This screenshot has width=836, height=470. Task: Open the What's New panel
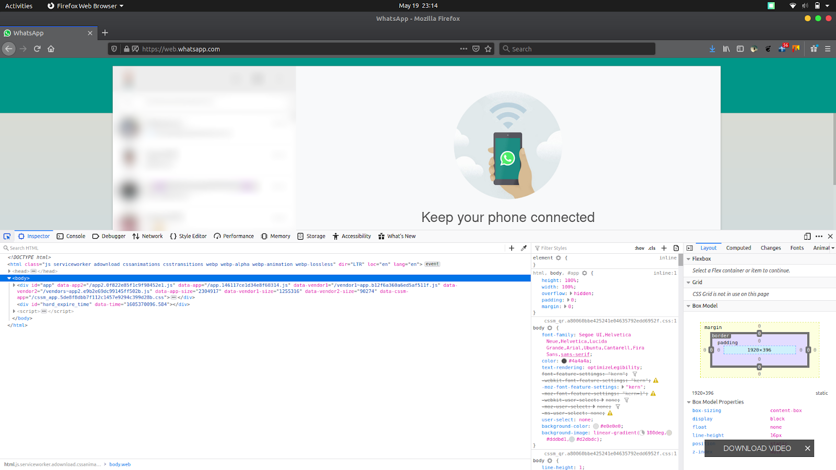pyautogui.click(x=397, y=237)
